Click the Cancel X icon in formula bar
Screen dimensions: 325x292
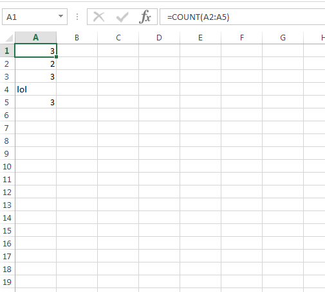(99, 17)
